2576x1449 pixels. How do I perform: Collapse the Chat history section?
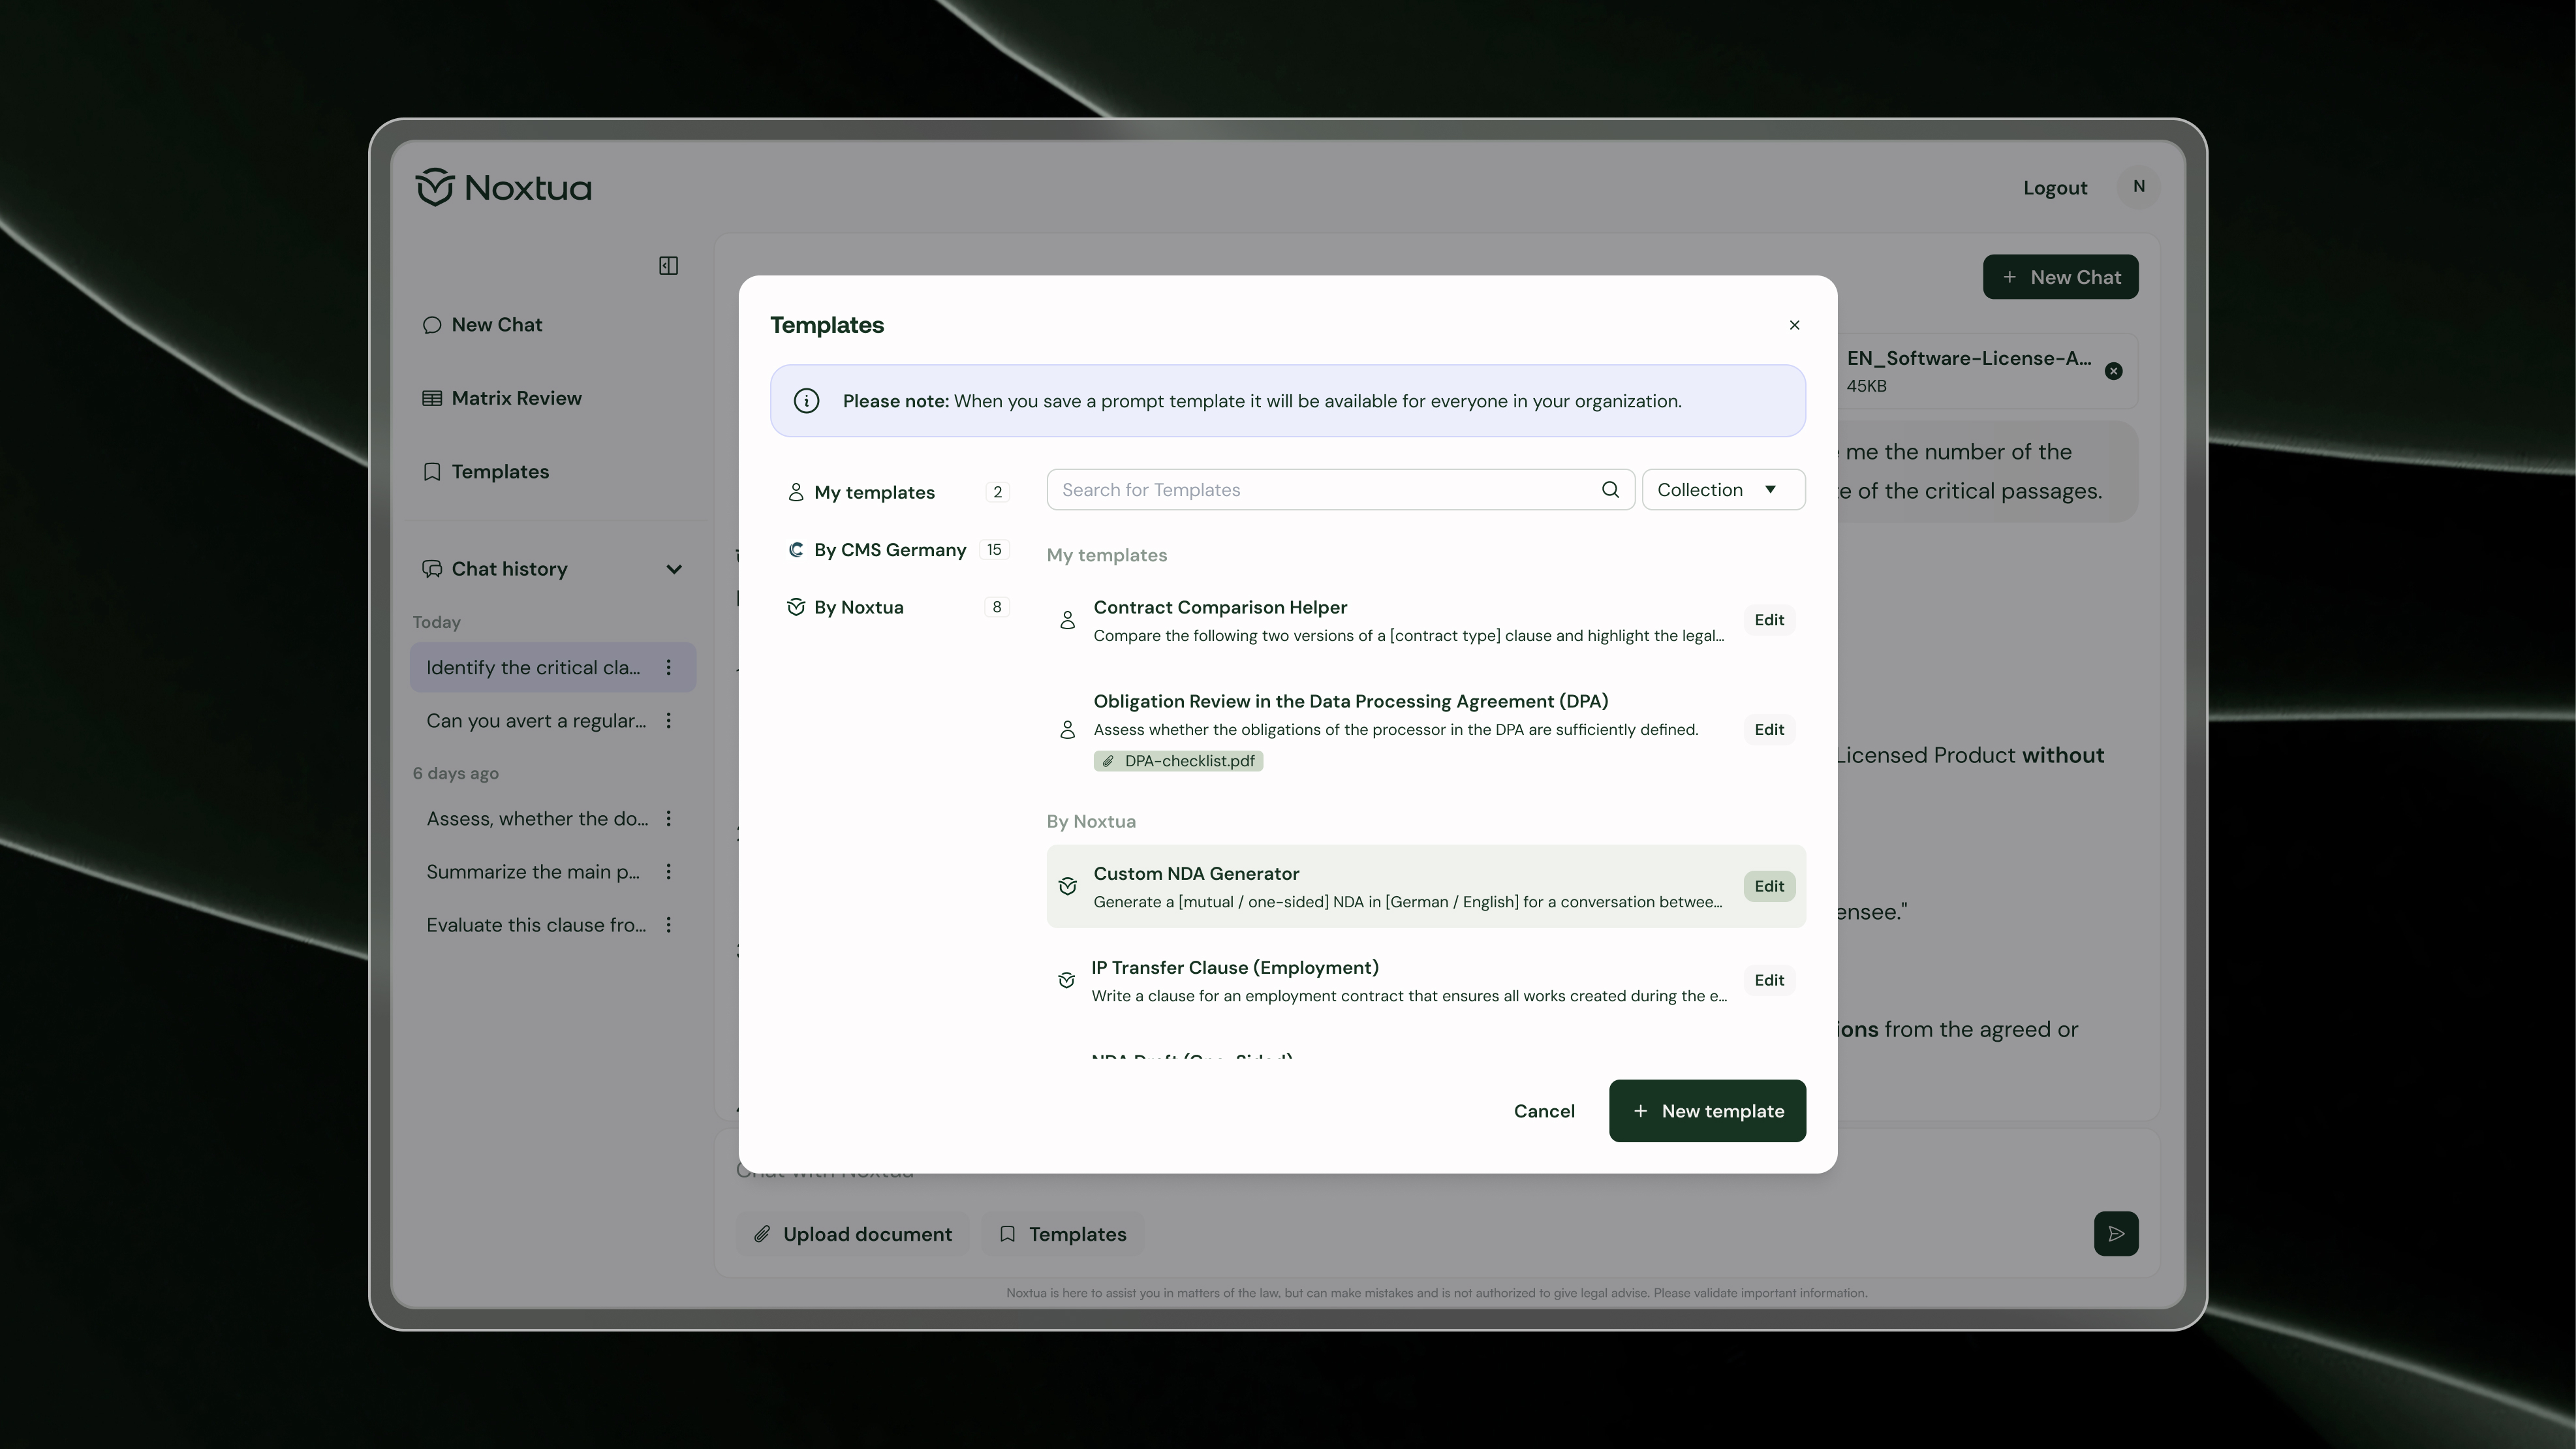(x=674, y=569)
